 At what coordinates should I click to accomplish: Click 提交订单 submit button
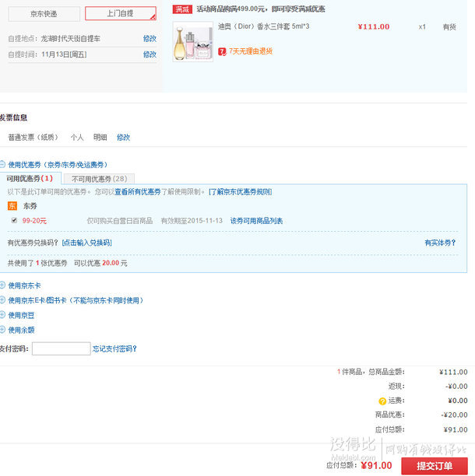click(x=435, y=466)
